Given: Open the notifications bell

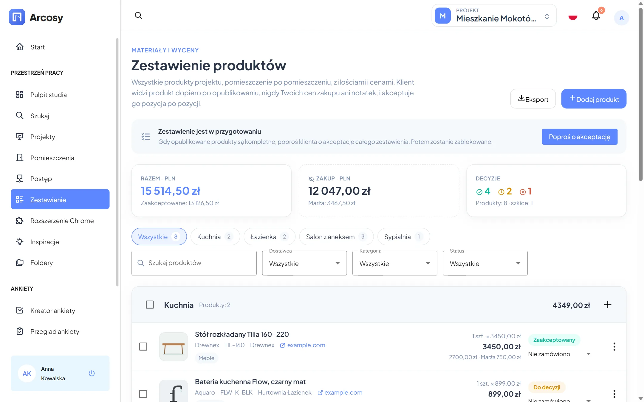Looking at the screenshot, I should click(x=596, y=15).
